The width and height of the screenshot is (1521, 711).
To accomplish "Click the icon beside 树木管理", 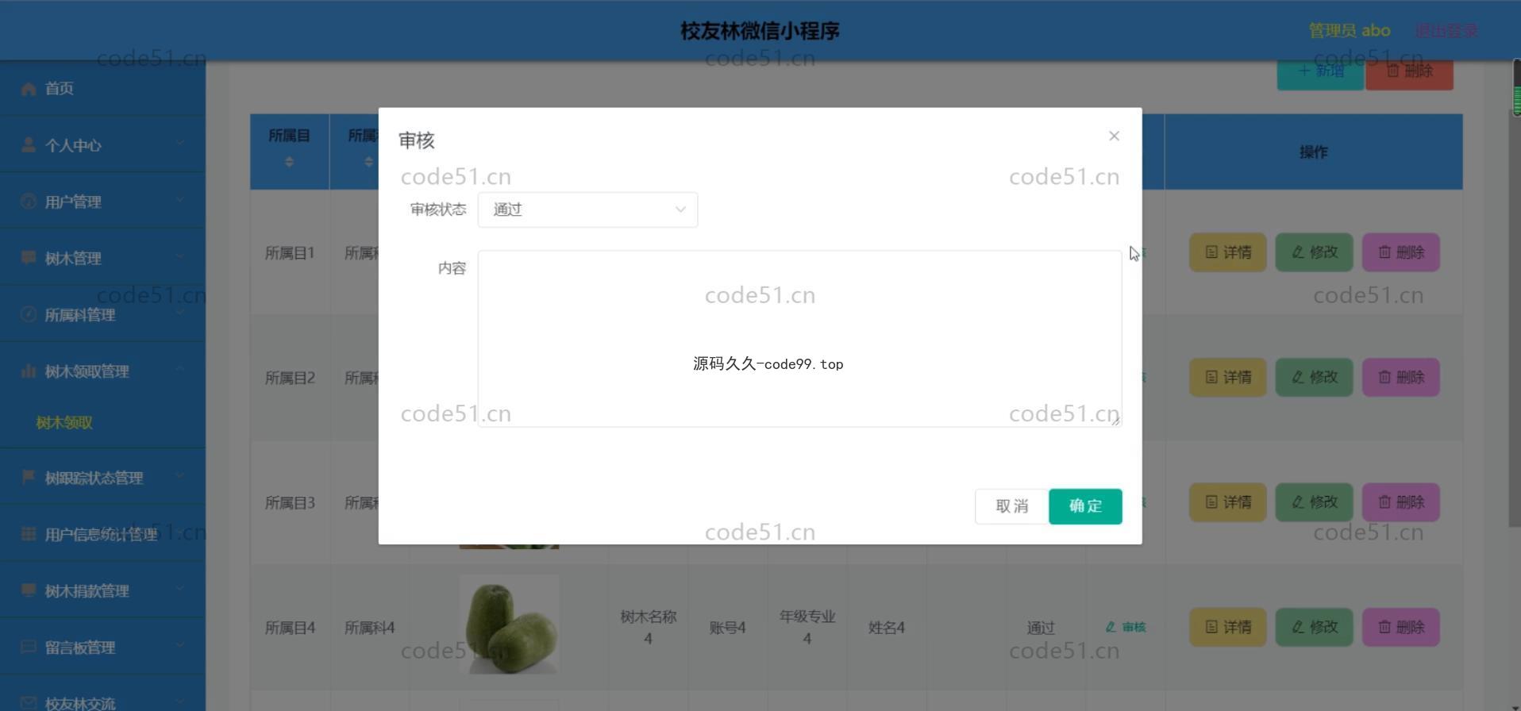I will coord(29,257).
